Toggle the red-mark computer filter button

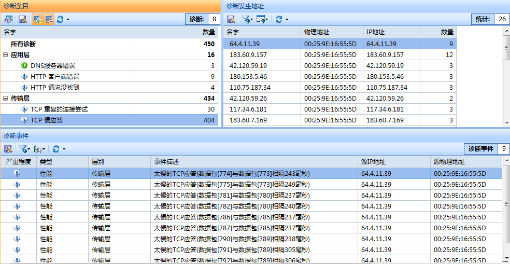click(49, 19)
